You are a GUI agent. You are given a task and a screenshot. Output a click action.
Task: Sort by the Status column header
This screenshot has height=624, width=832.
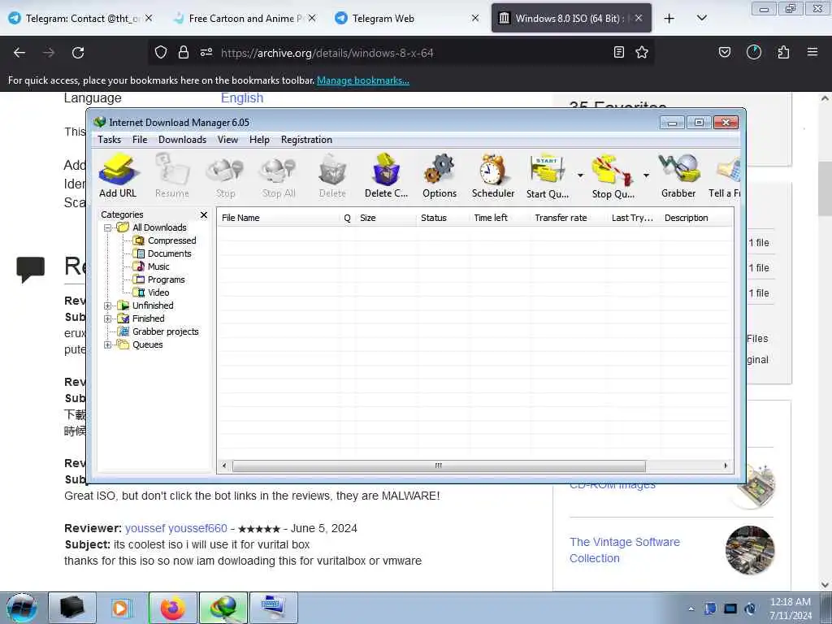coord(443,218)
